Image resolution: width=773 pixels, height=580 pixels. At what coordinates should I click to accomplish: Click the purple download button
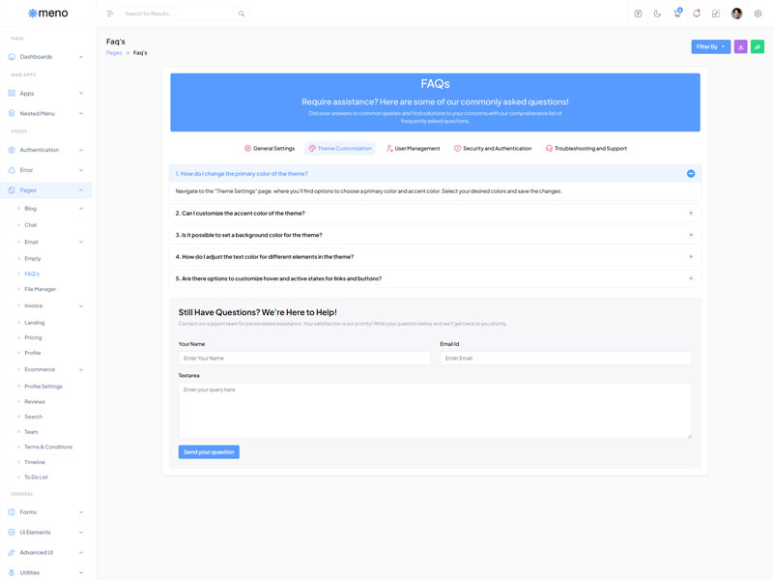[741, 46]
